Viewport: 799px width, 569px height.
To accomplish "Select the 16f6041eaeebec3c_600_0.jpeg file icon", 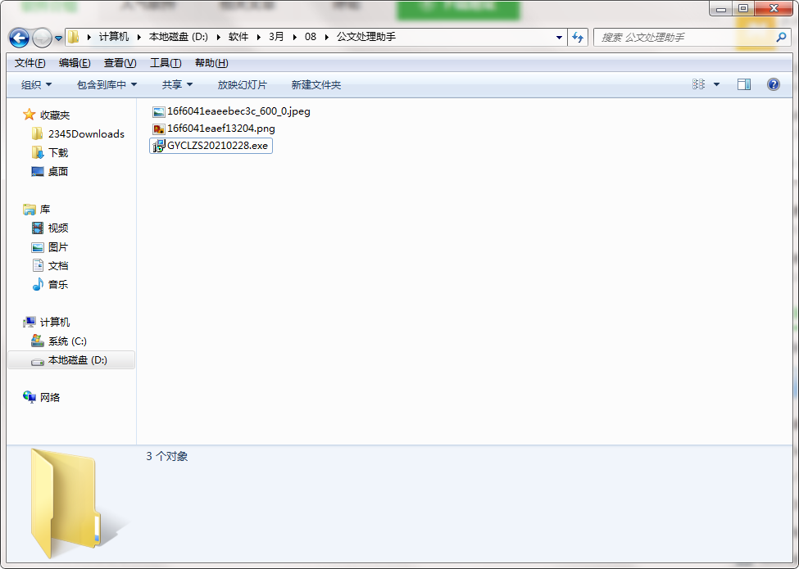I will [159, 112].
